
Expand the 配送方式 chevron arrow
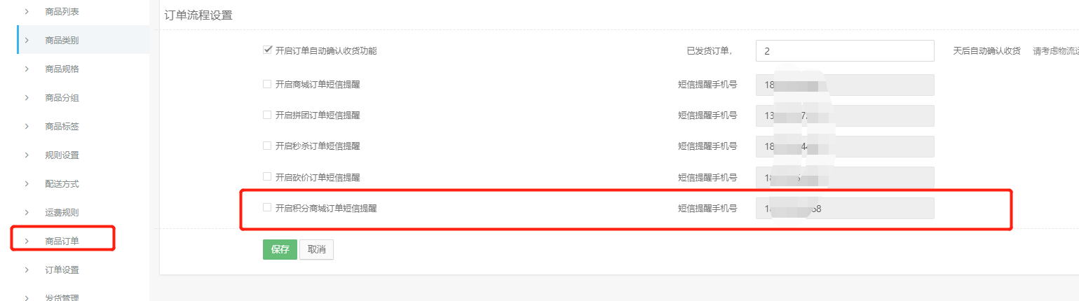pos(27,183)
